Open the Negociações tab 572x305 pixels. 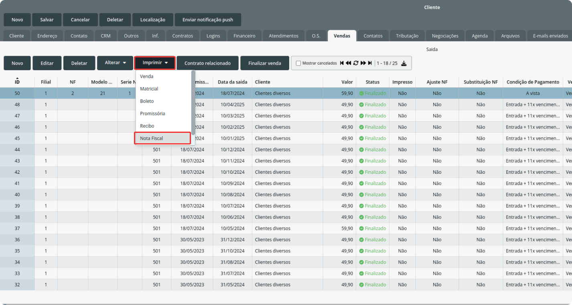445,36
